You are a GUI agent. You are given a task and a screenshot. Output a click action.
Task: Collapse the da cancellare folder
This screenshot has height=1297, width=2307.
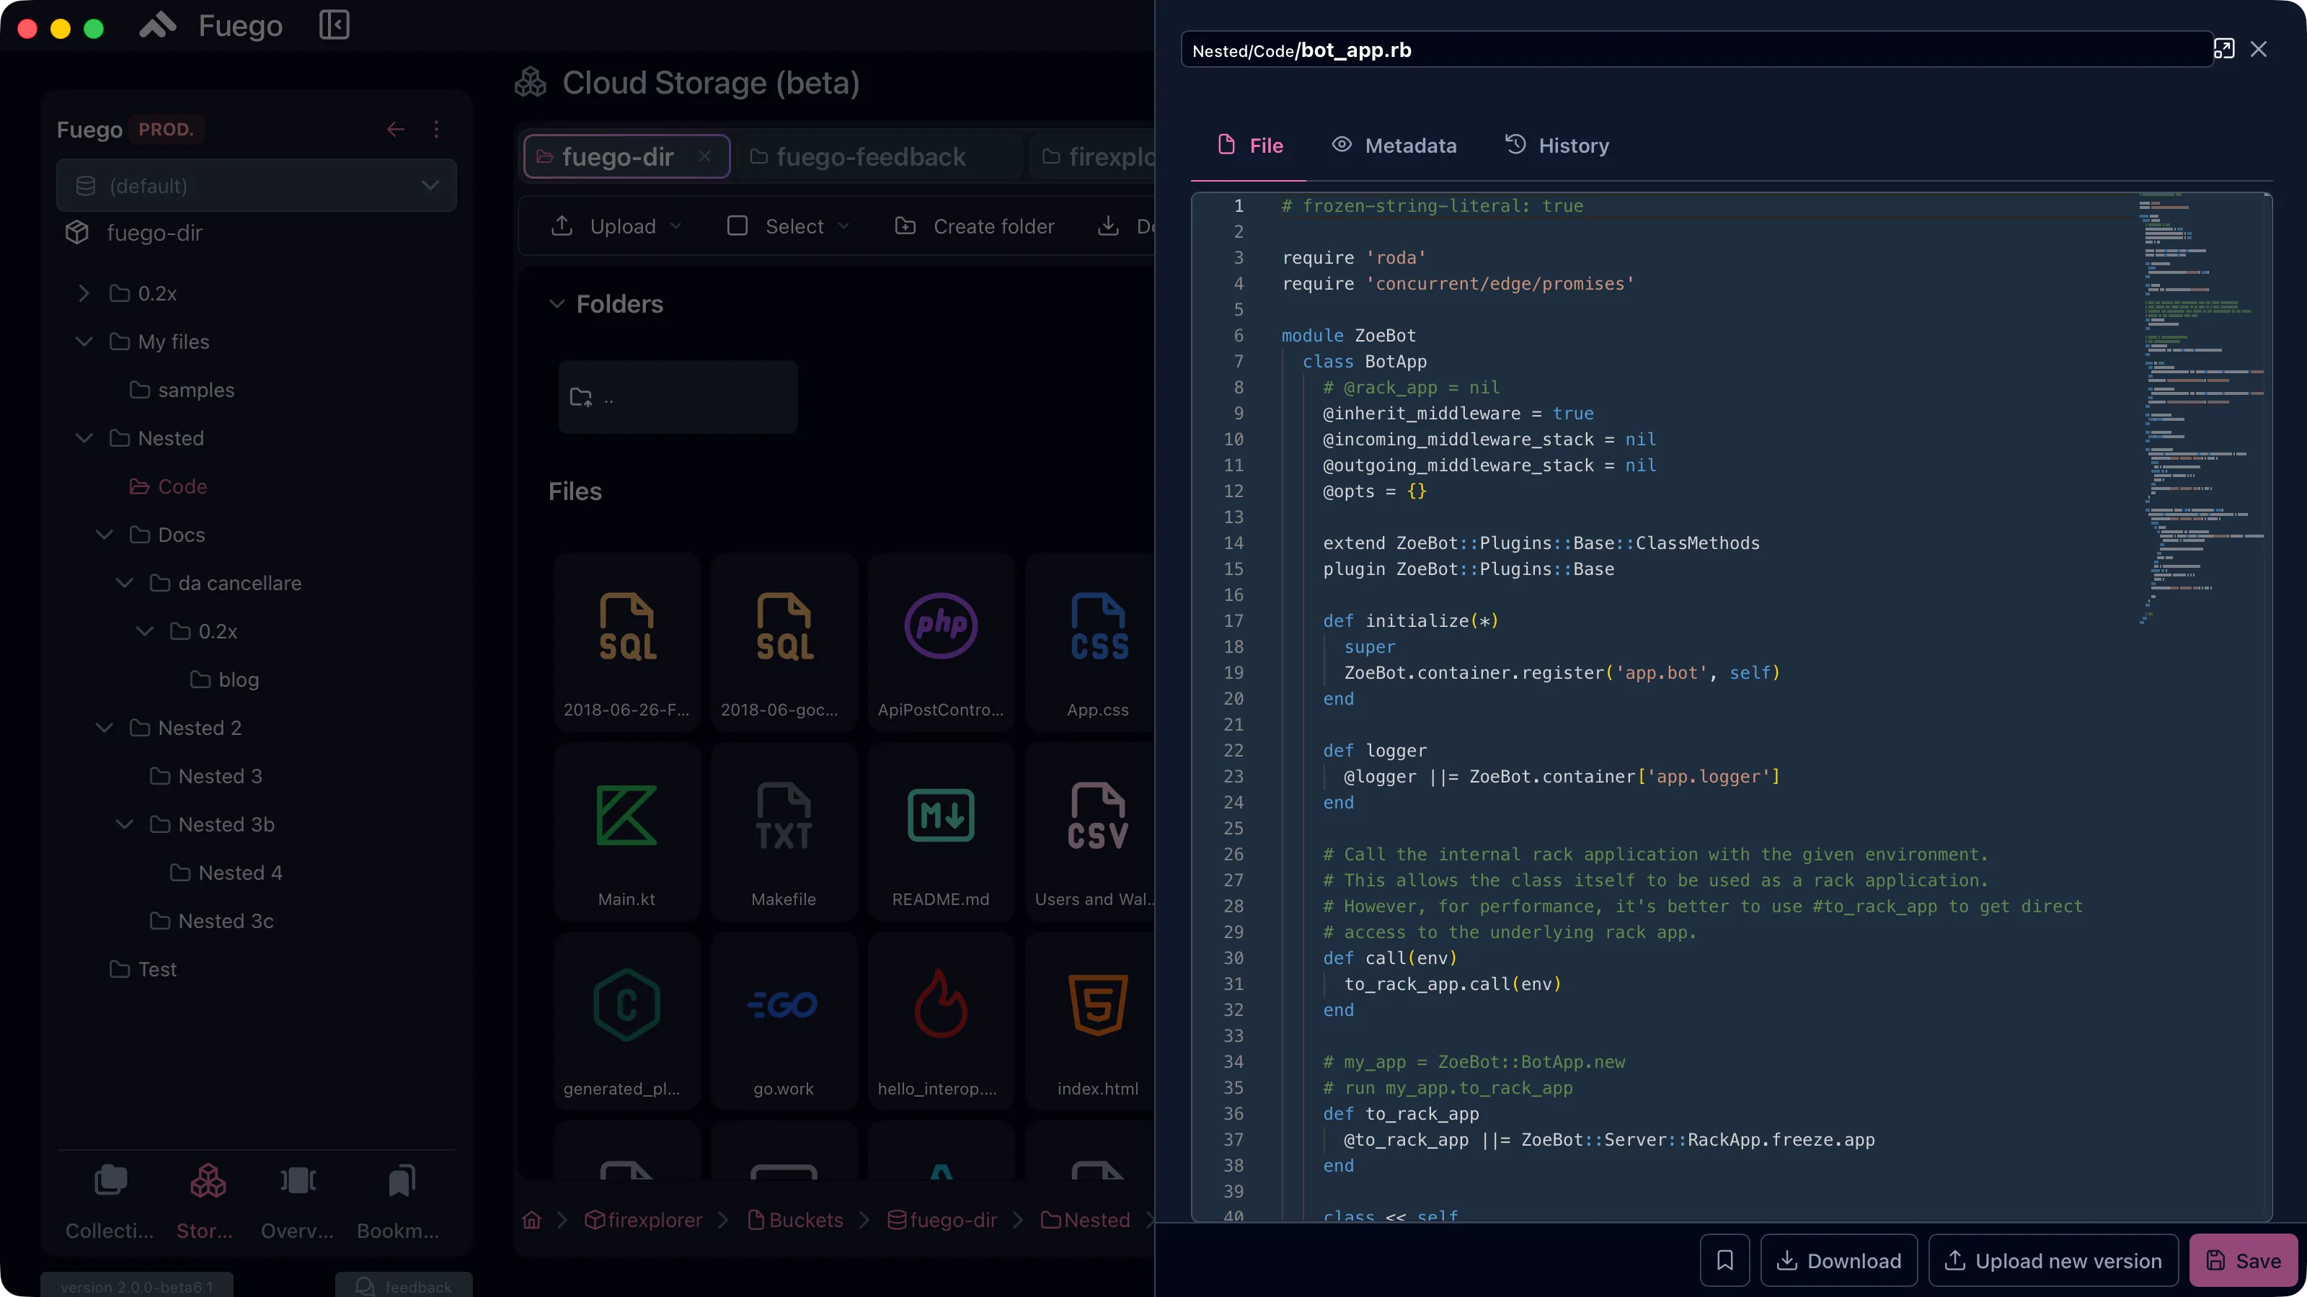click(x=125, y=584)
